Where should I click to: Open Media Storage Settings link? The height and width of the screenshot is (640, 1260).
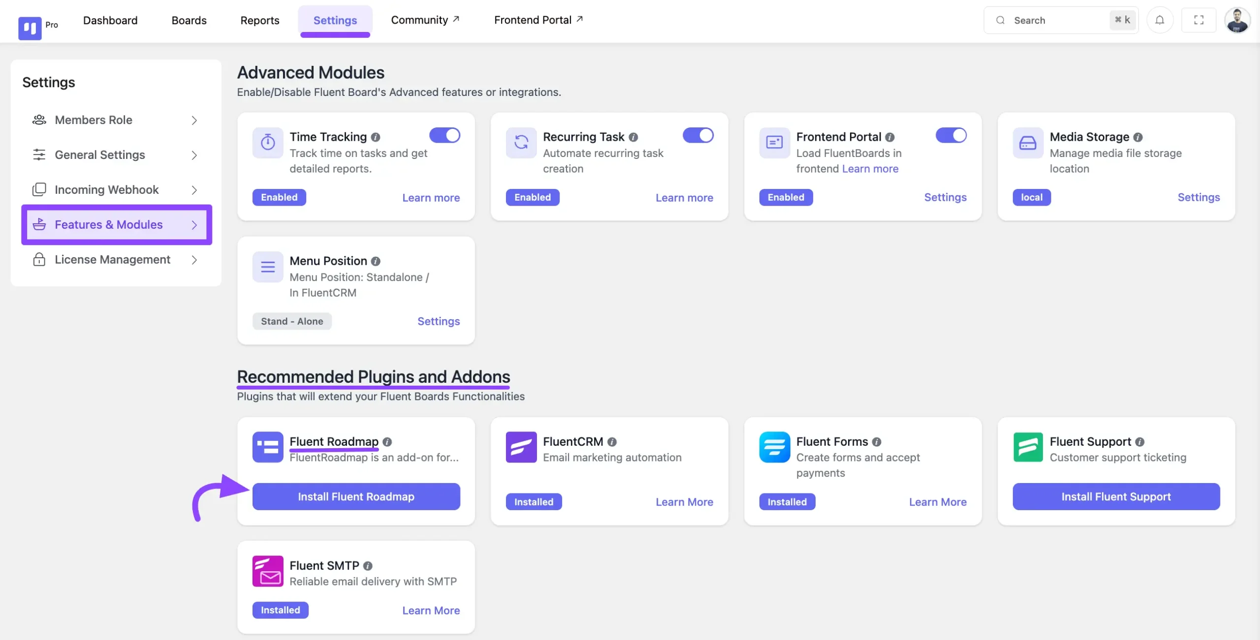[1199, 197]
